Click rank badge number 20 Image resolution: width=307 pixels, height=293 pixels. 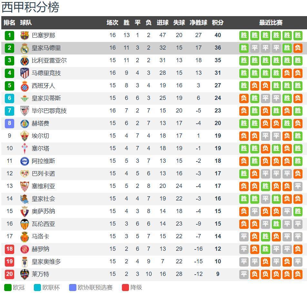pyautogui.click(x=9, y=274)
